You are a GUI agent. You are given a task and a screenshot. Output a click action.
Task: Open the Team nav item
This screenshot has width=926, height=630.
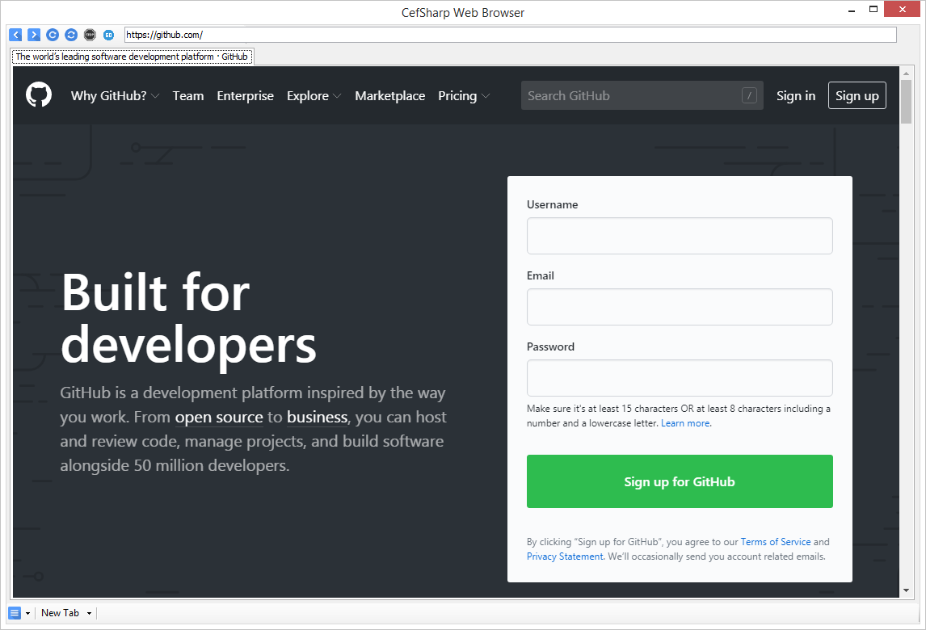click(x=187, y=95)
